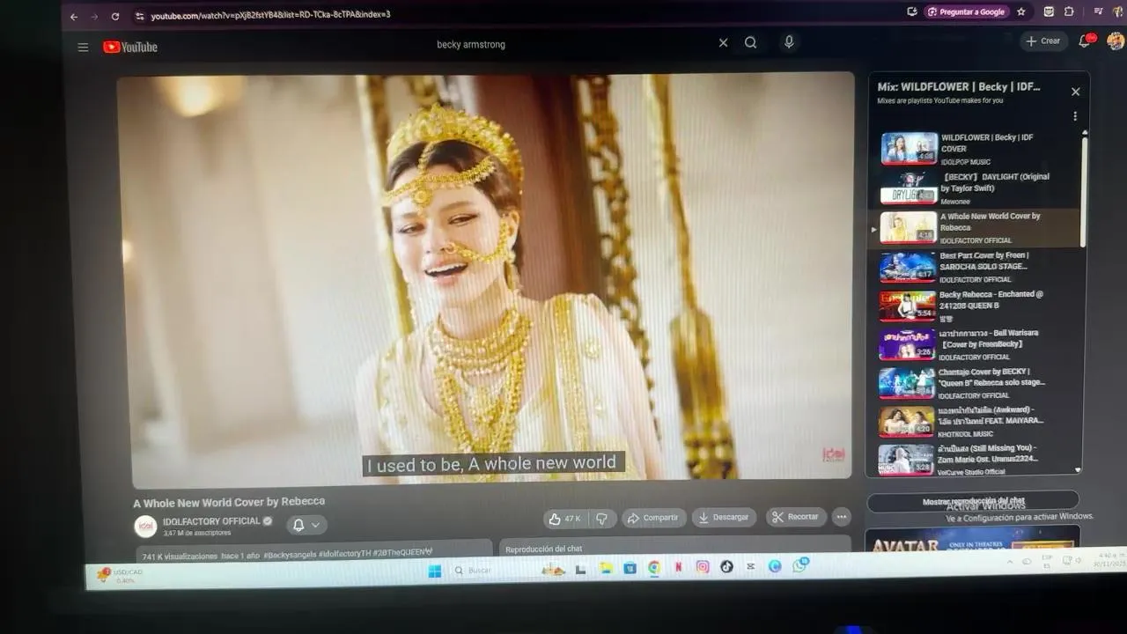
Task: Reload the page
Action: [115, 16]
